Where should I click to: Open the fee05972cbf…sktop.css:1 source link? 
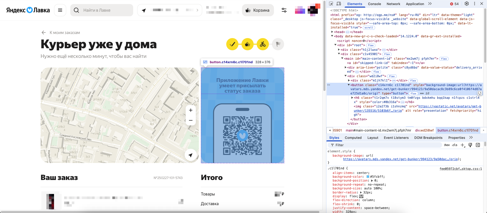point(461,169)
